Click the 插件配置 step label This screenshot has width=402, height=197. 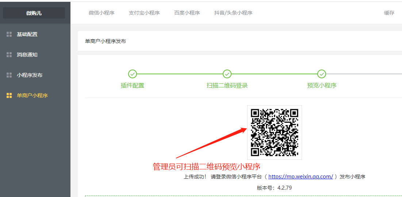(133, 86)
